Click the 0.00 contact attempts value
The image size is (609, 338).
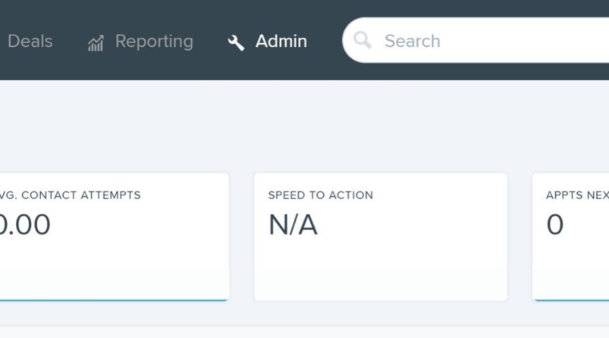click(25, 225)
